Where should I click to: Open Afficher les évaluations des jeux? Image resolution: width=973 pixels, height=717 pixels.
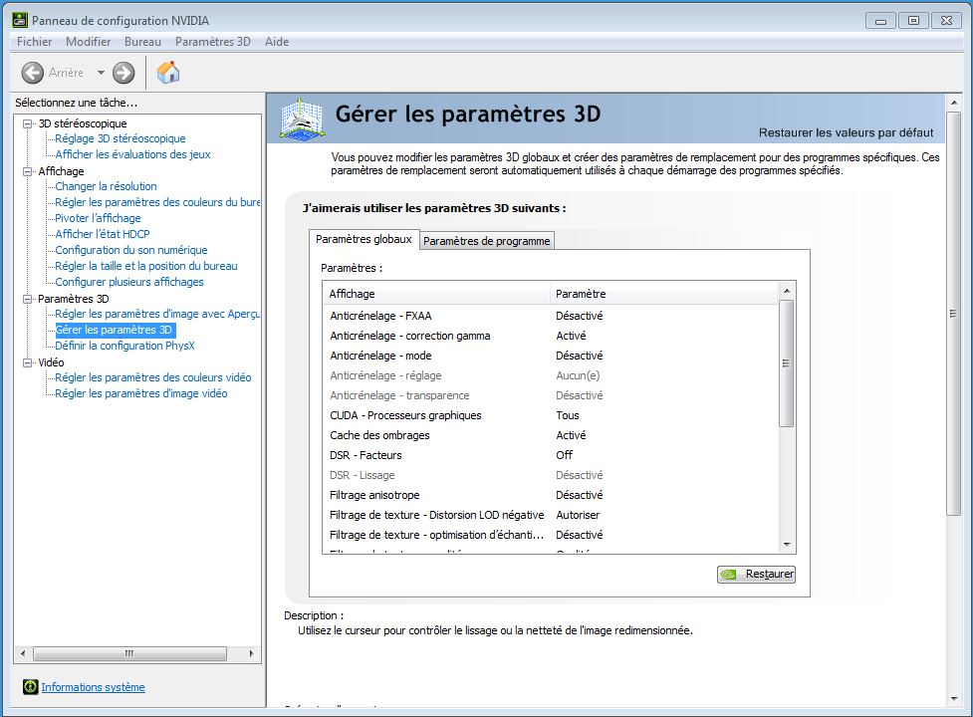pyautogui.click(x=132, y=154)
